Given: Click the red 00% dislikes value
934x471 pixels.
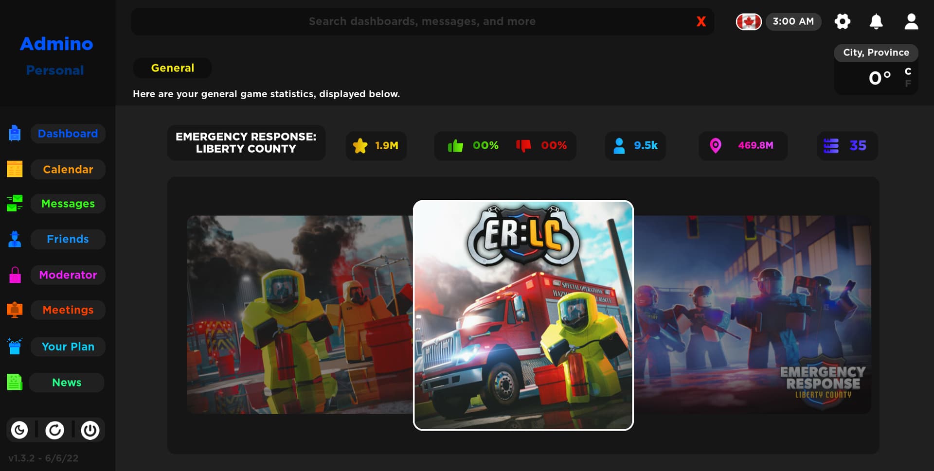Looking at the screenshot, I should (554, 145).
